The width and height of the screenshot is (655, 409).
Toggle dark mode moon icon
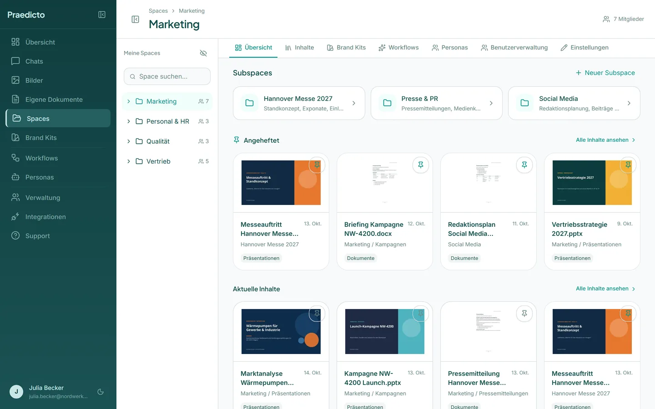coord(101,392)
